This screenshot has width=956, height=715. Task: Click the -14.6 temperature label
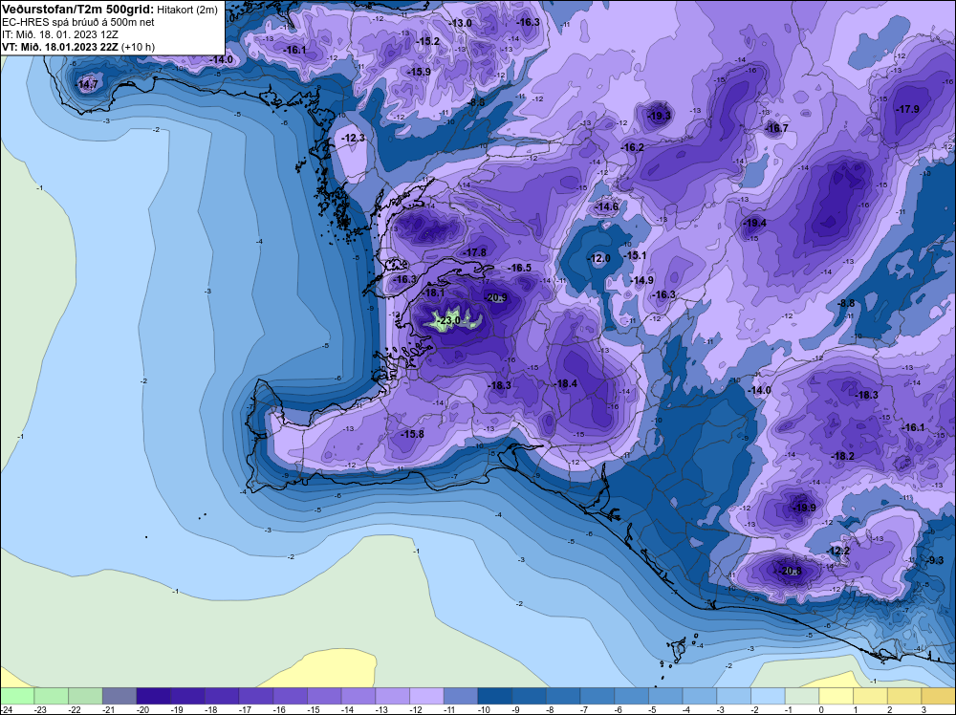pyautogui.click(x=607, y=206)
